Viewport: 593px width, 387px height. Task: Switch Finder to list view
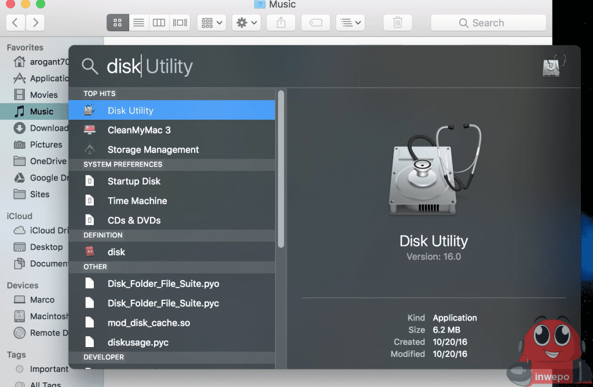[138, 23]
